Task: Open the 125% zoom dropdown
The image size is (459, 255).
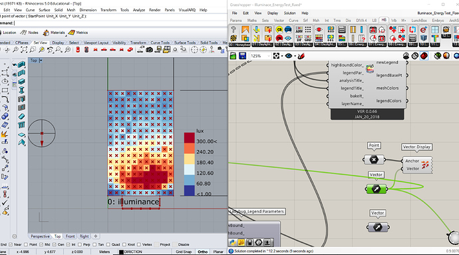Action: [x=260, y=56]
